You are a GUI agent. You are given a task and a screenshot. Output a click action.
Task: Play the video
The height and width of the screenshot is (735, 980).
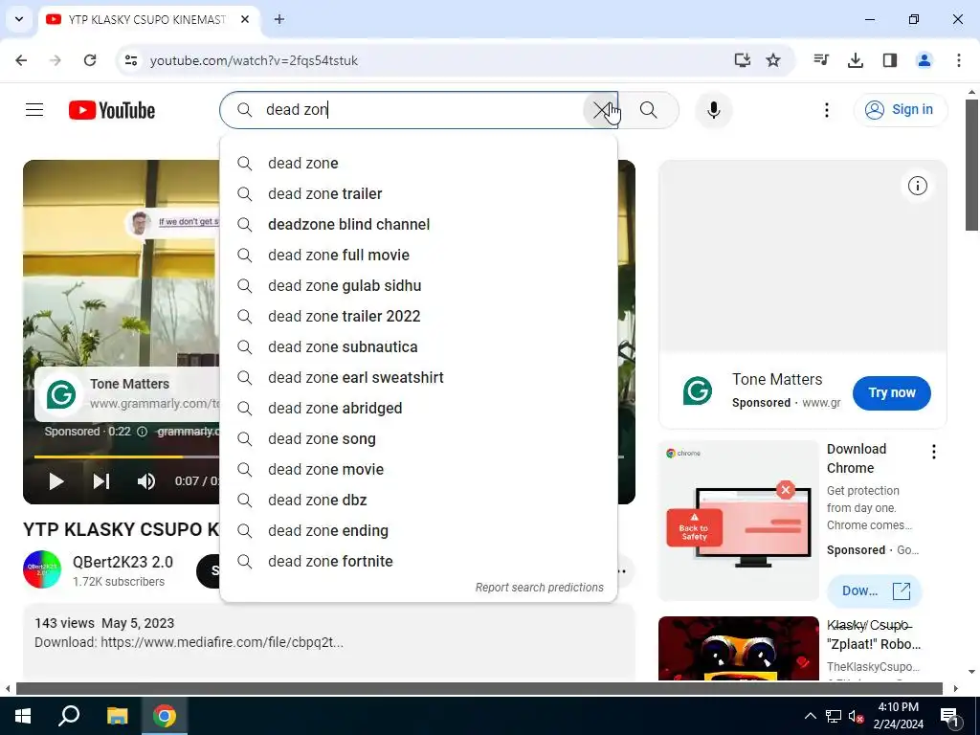(56, 481)
